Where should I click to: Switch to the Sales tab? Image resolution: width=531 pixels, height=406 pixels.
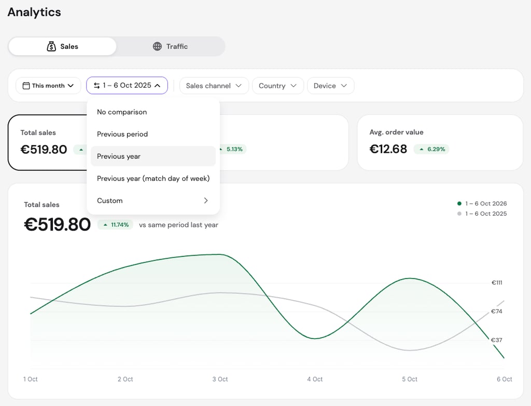(x=62, y=46)
